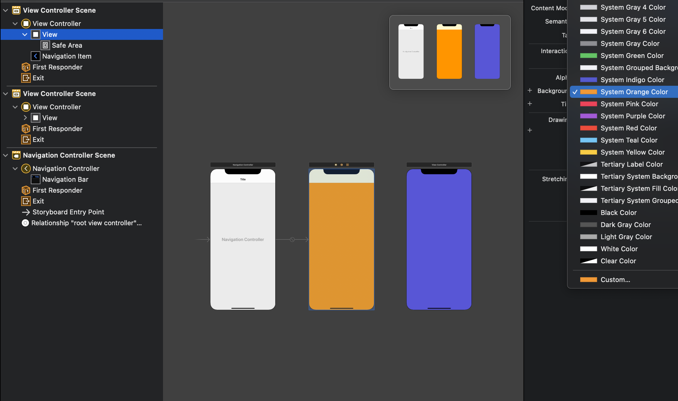
Task: Click the purple phone thumbnail in minimap
Action: tap(487, 52)
